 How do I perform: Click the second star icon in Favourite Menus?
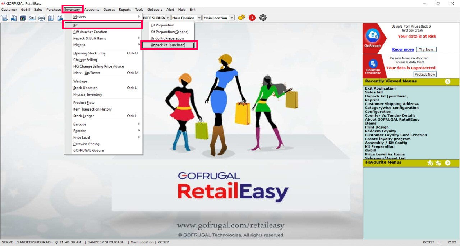point(438,163)
